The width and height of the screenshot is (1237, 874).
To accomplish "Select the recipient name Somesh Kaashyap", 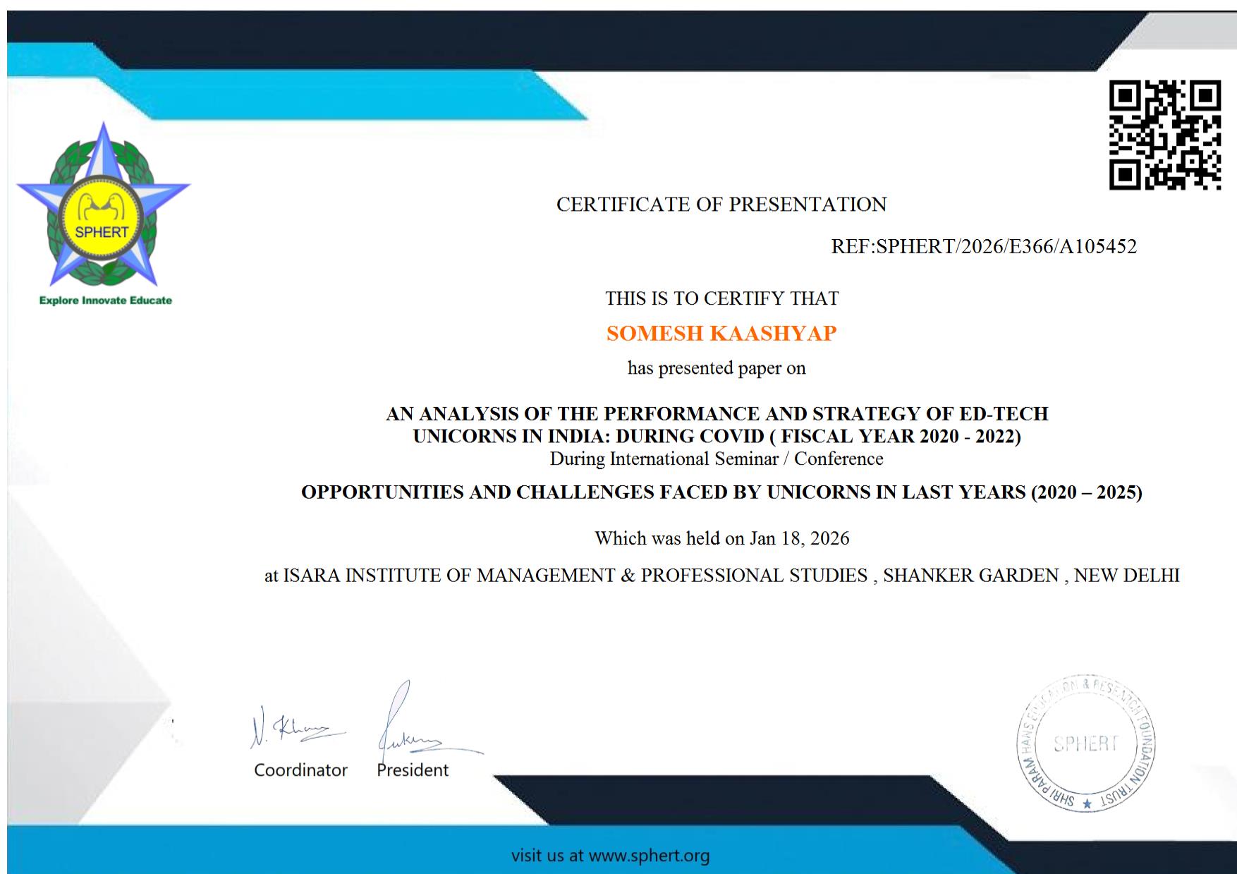I will tap(721, 334).
